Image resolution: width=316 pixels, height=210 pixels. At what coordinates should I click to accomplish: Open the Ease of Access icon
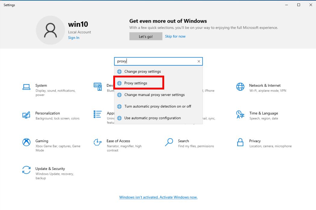pyautogui.click(x=98, y=142)
